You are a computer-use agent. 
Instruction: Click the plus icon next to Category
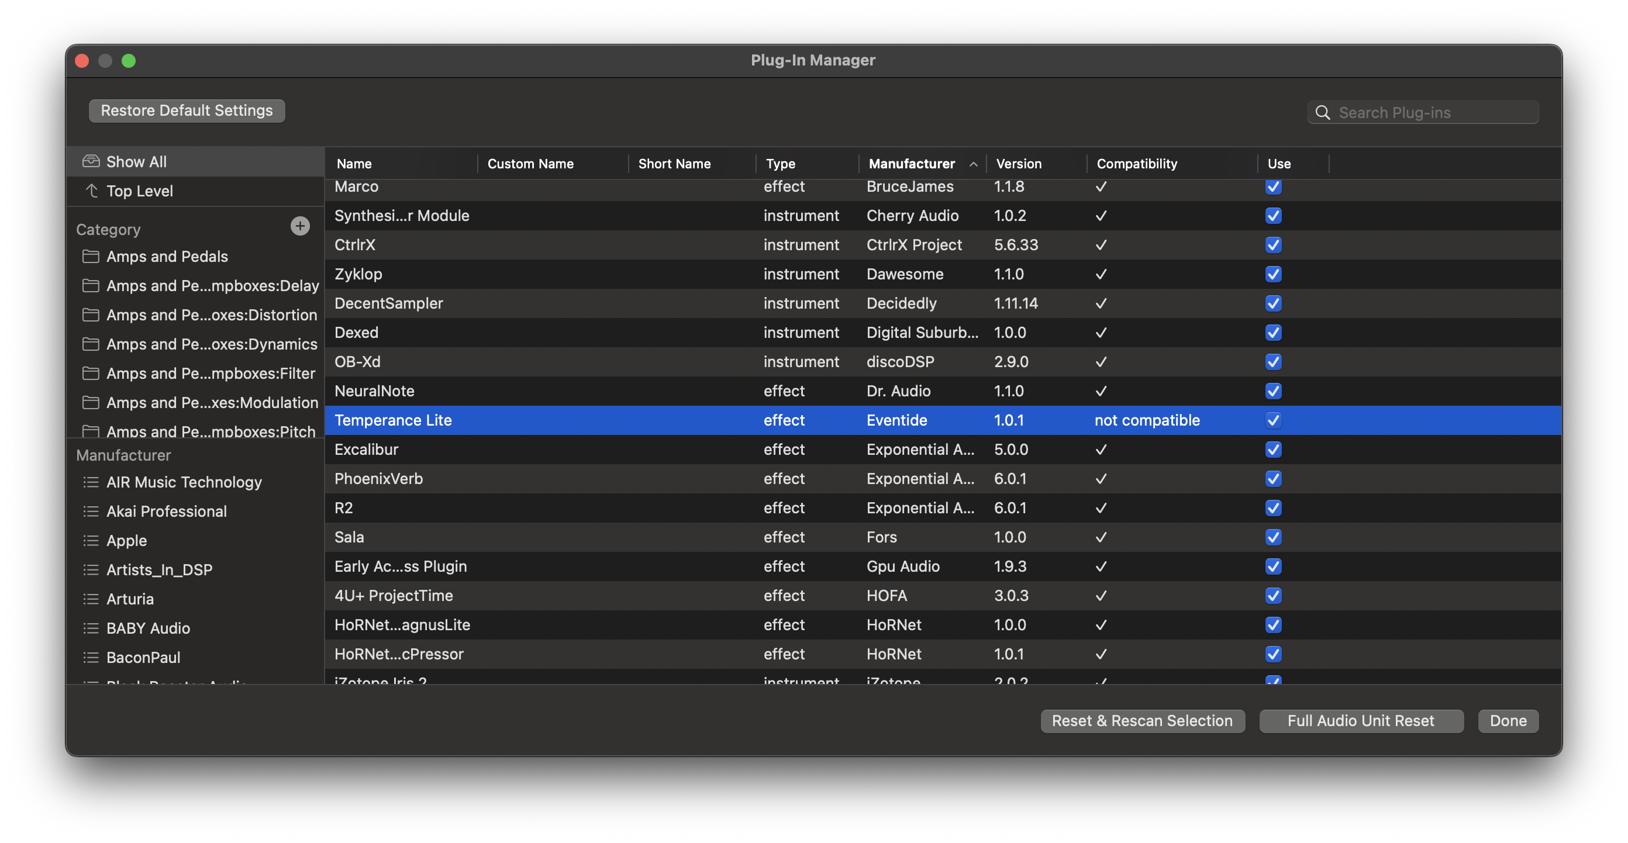[x=299, y=226]
